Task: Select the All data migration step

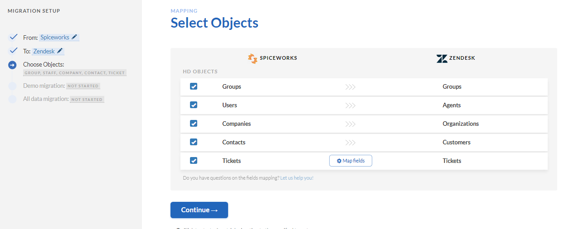Action: point(46,99)
